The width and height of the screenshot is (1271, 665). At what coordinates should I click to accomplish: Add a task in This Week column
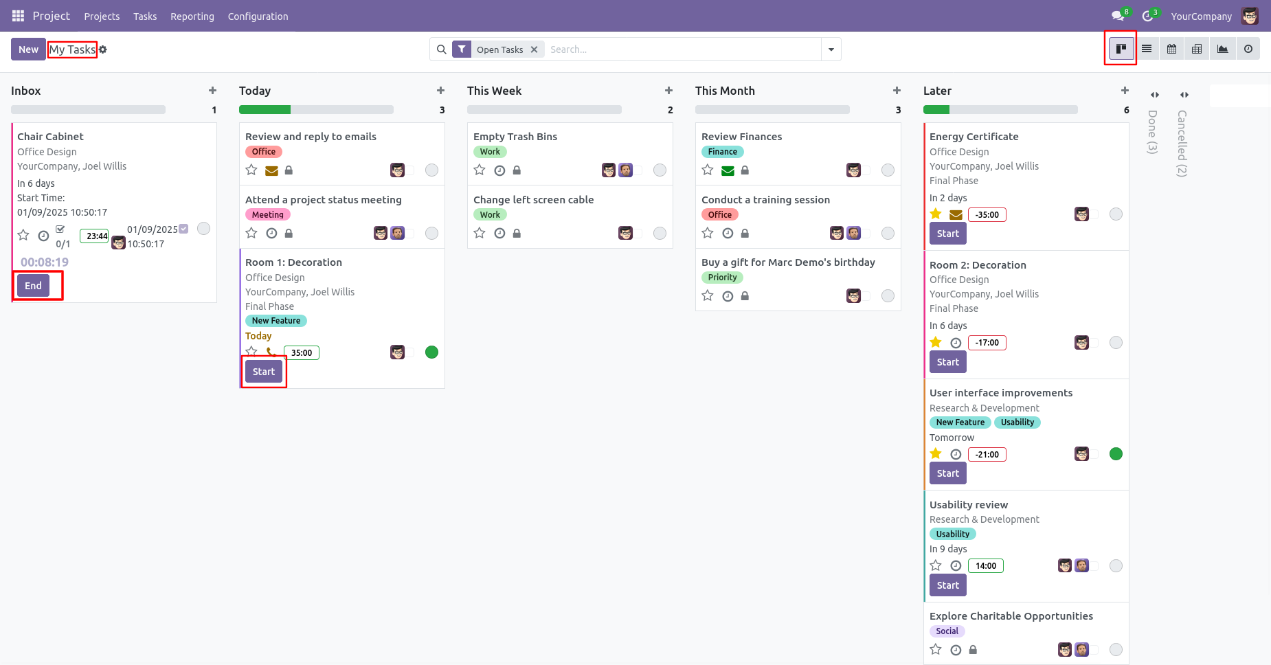(x=669, y=91)
